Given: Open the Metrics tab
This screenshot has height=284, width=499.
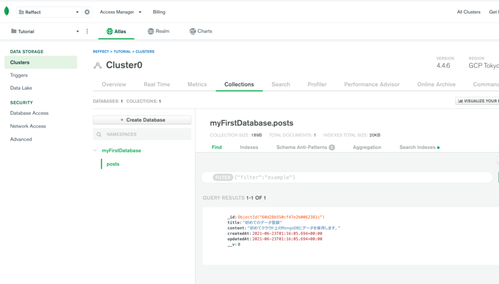Looking at the screenshot, I should 197,84.
